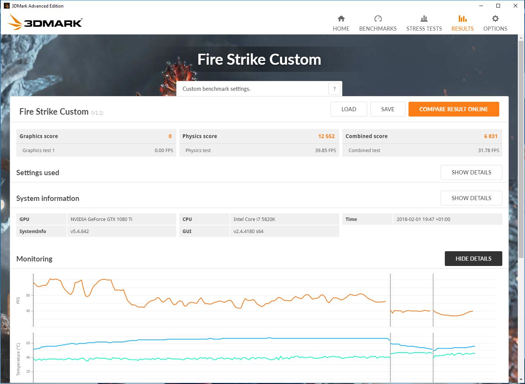Maximize the 3DMark window
525x384 pixels.
coord(498,6)
